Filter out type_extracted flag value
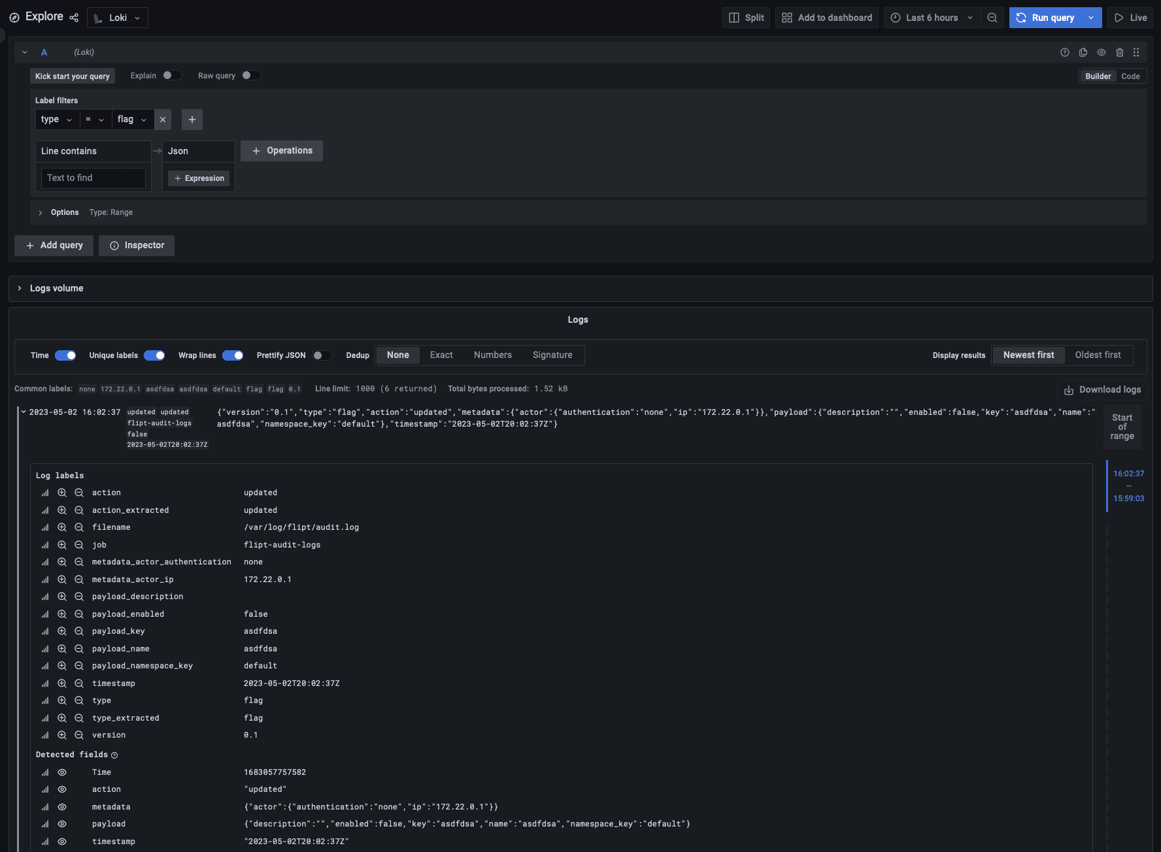 (79, 718)
